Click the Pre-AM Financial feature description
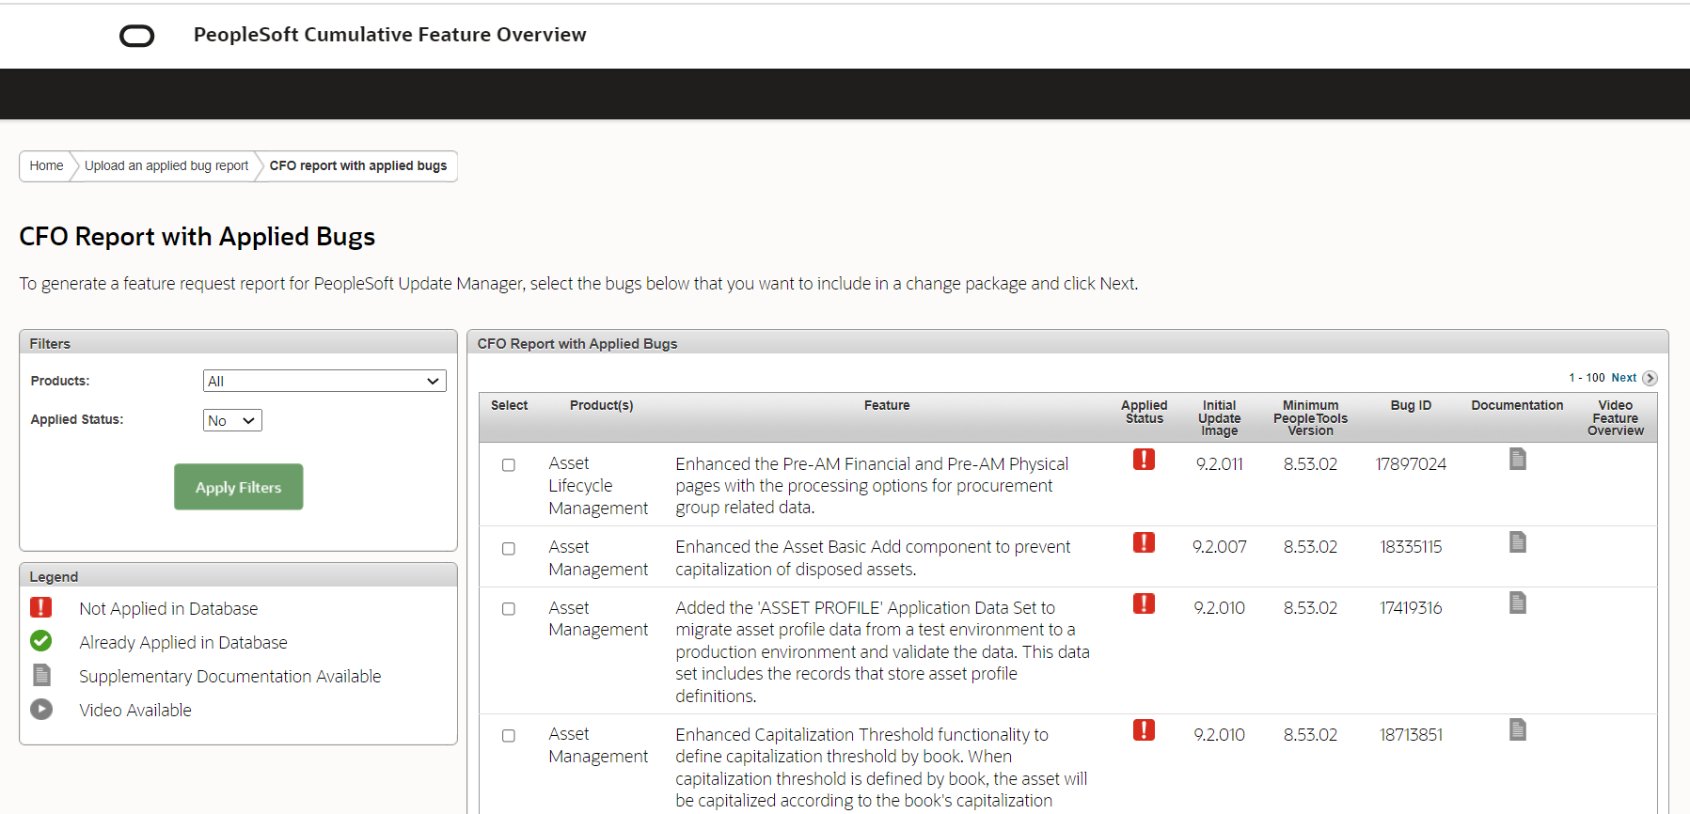 tap(872, 486)
